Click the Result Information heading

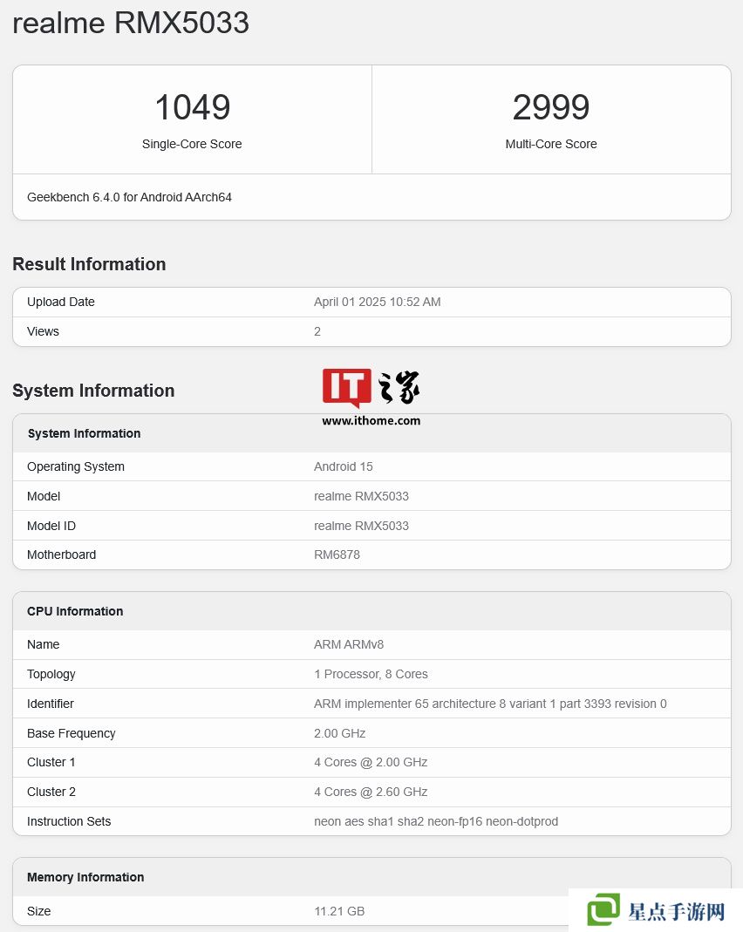(x=89, y=264)
